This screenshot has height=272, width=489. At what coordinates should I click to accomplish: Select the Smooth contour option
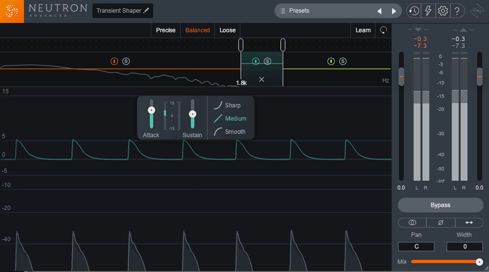(x=230, y=132)
